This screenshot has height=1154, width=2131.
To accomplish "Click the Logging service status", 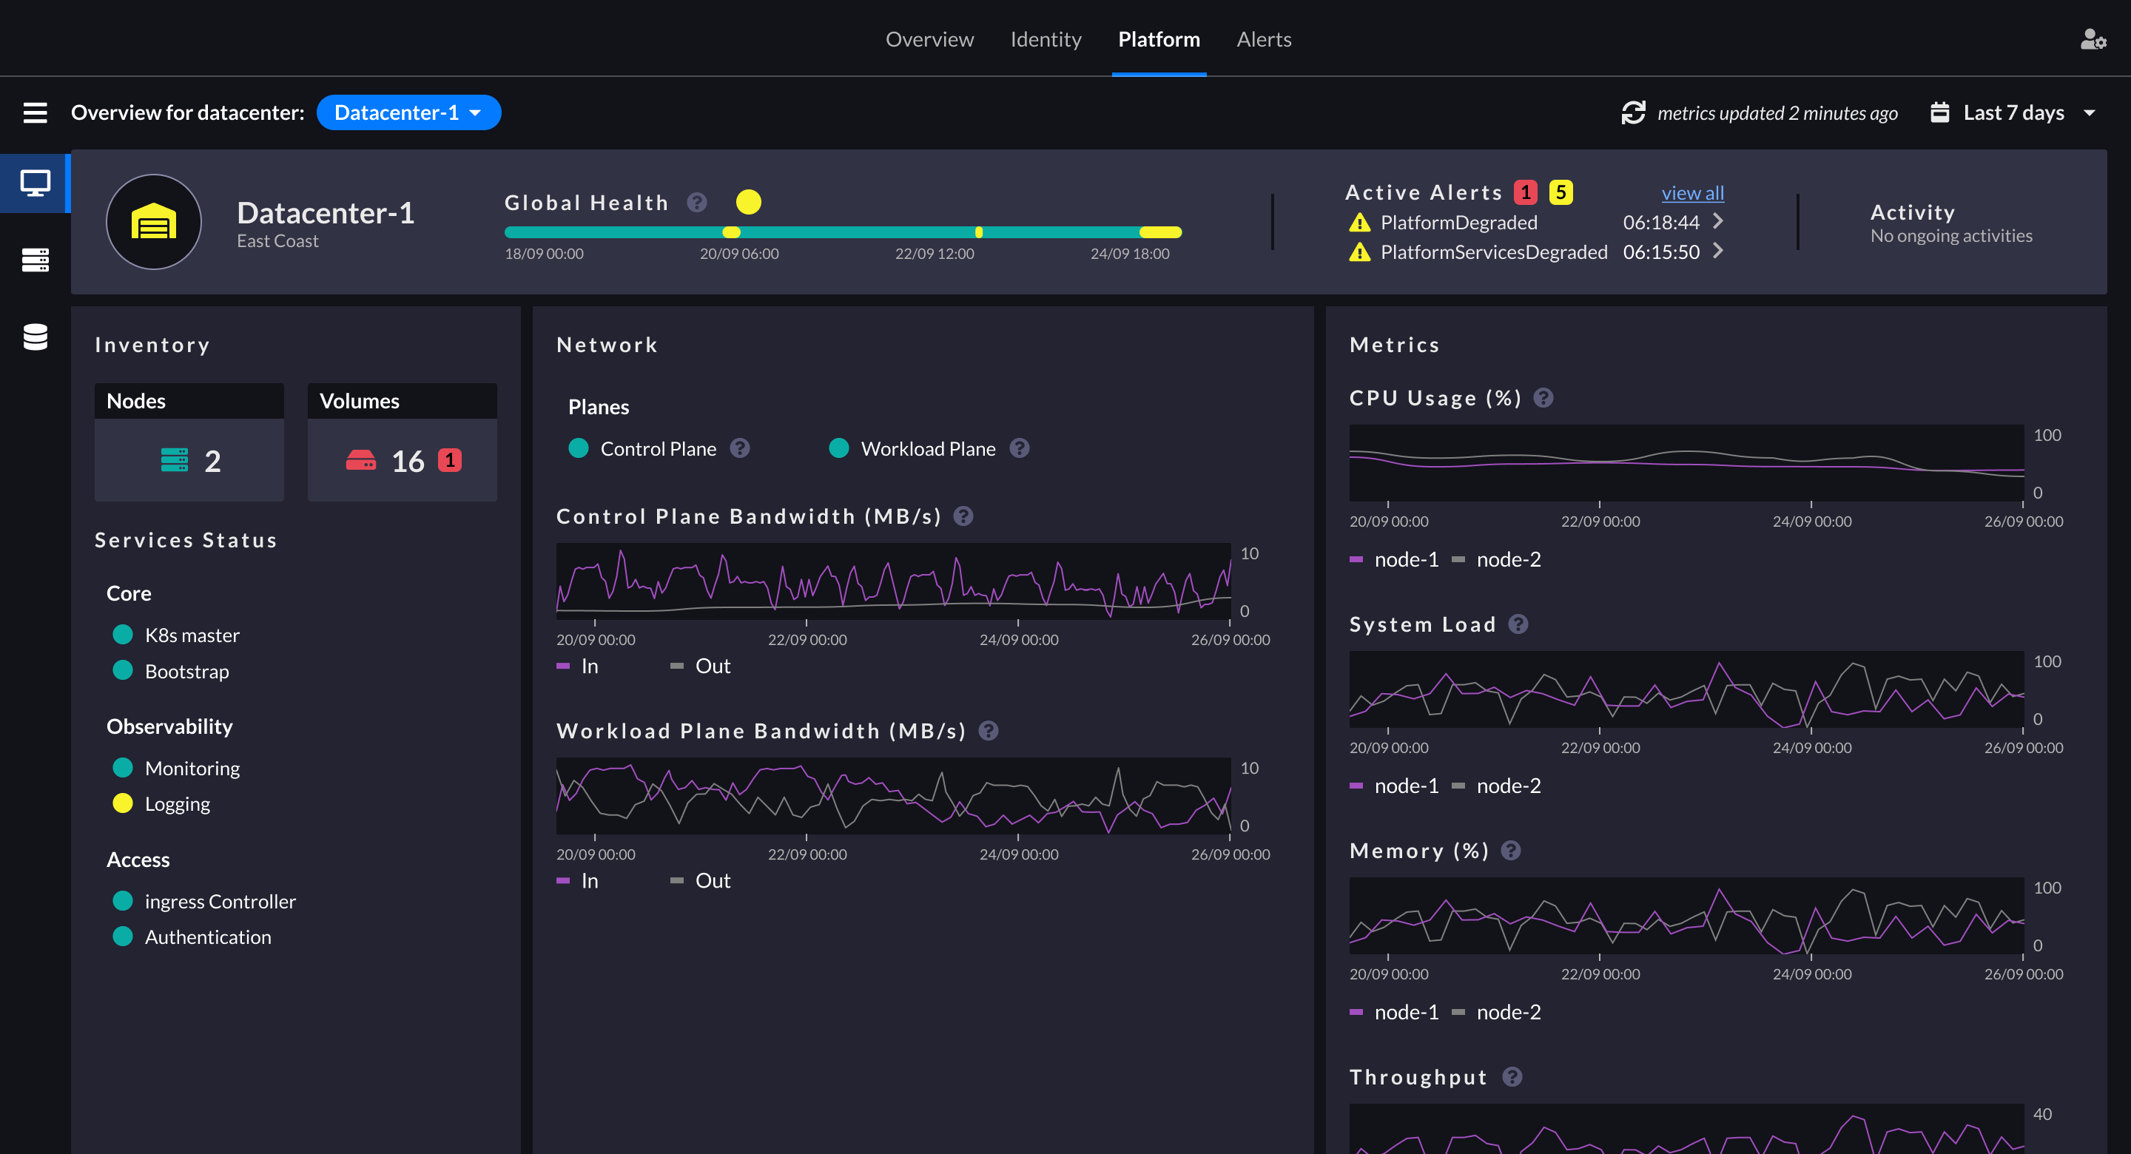I will (161, 804).
